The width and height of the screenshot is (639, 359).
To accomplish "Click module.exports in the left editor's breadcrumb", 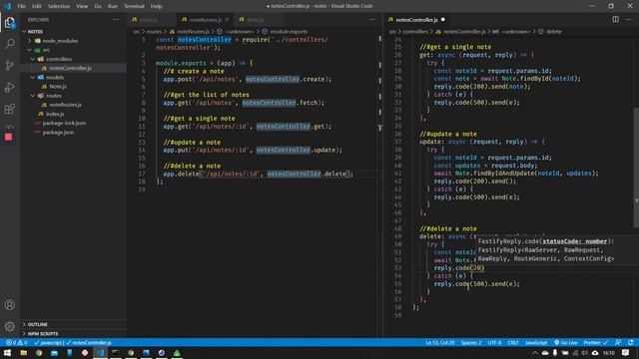I will click(x=289, y=31).
